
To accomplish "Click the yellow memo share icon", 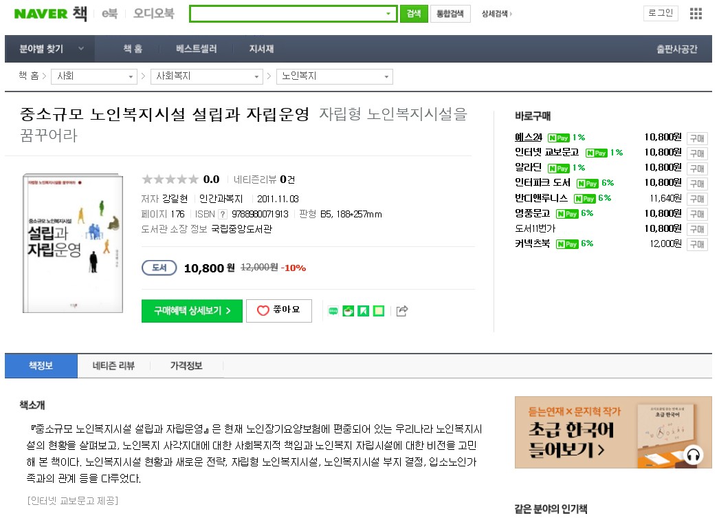I will 379,311.
